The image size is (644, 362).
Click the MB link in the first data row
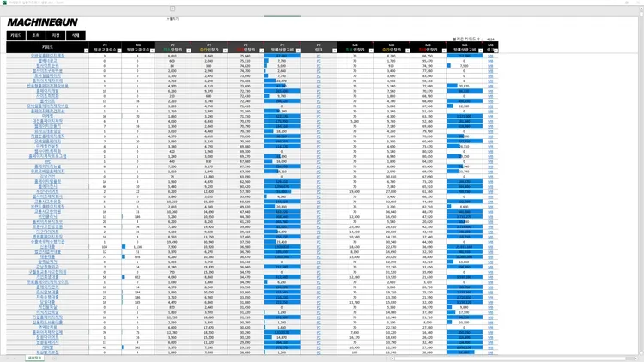490,56
